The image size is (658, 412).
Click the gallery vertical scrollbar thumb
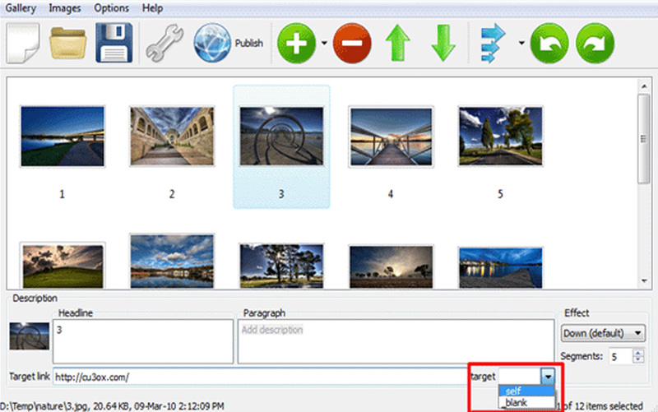(644, 138)
